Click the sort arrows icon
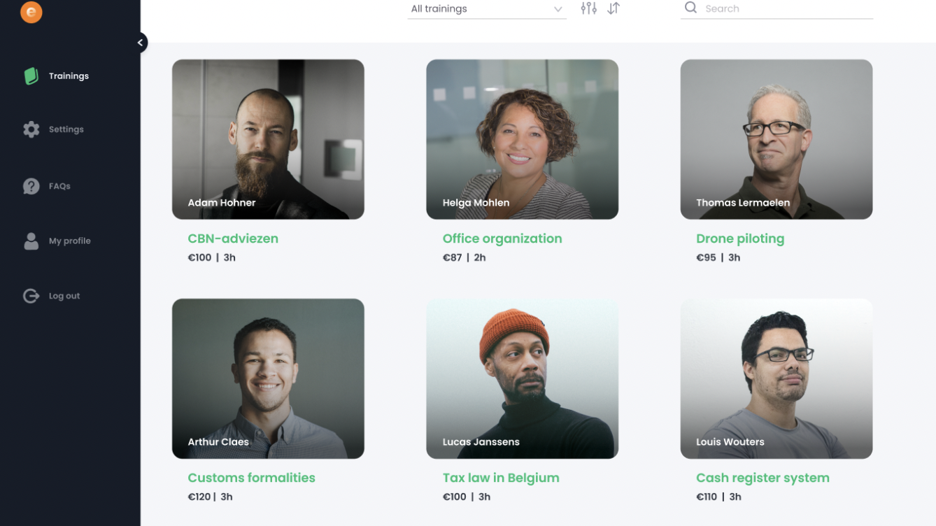936x526 pixels. 614,8
